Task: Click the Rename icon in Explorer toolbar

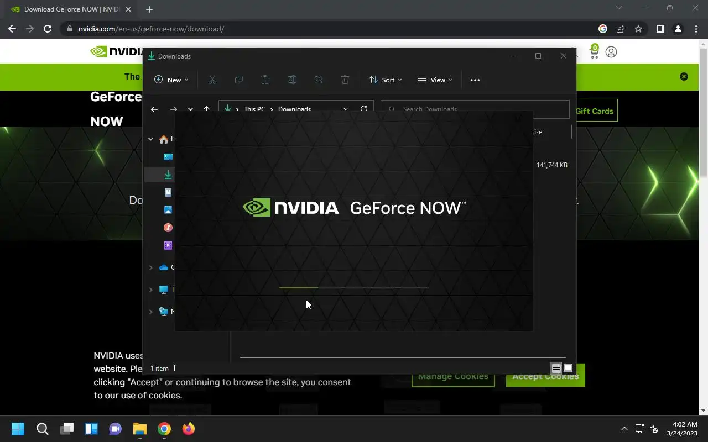Action: pyautogui.click(x=291, y=80)
